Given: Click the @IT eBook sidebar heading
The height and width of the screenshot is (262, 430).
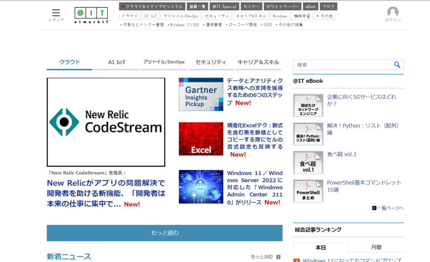Looking at the screenshot, I should click(x=308, y=81).
